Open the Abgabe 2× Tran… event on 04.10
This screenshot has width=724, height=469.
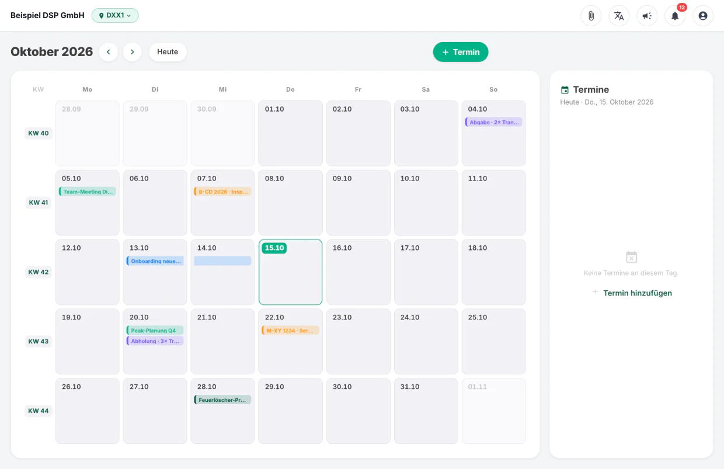pos(493,122)
